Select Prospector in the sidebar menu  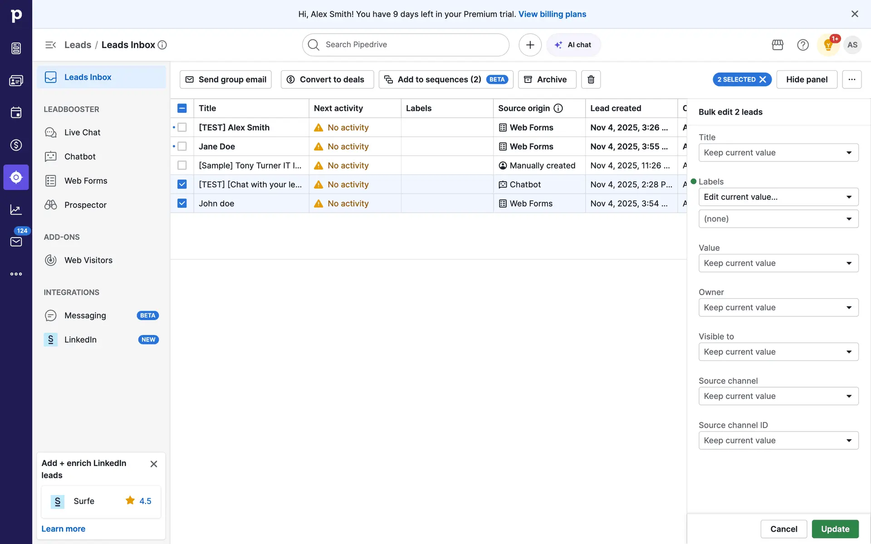85,205
